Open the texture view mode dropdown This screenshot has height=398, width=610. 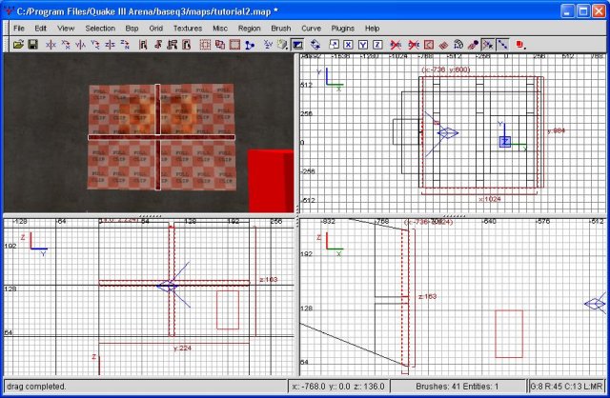282,45
